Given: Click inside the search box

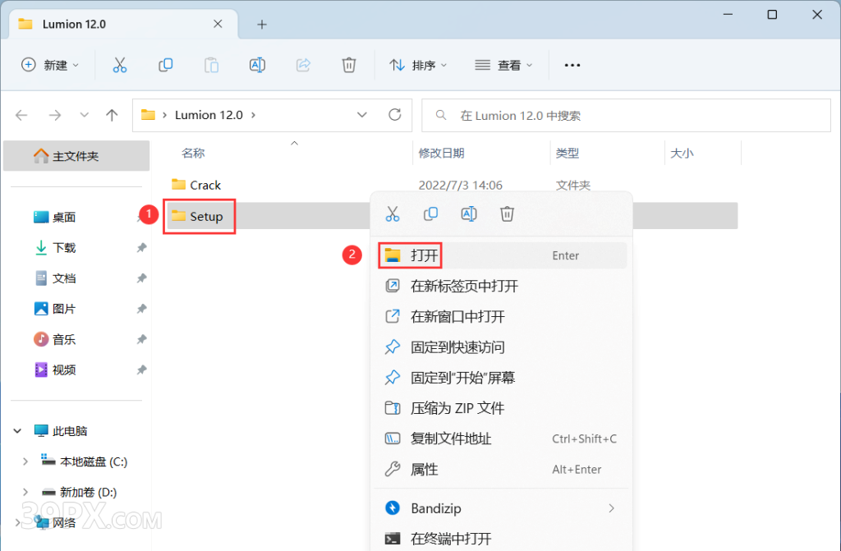Looking at the screenshot, I should click(626, 115).
